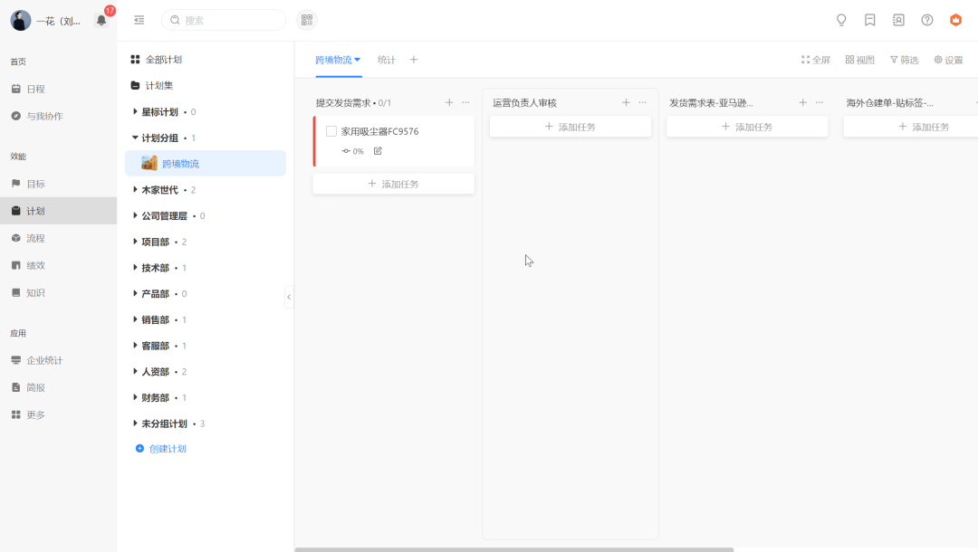978x552 pixels.
Task: Open the contacts icon in the header
Action: [x=898, y=20]
